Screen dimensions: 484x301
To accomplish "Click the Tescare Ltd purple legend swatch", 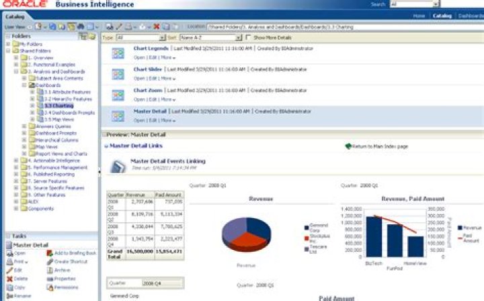I will tap(307, 249).
